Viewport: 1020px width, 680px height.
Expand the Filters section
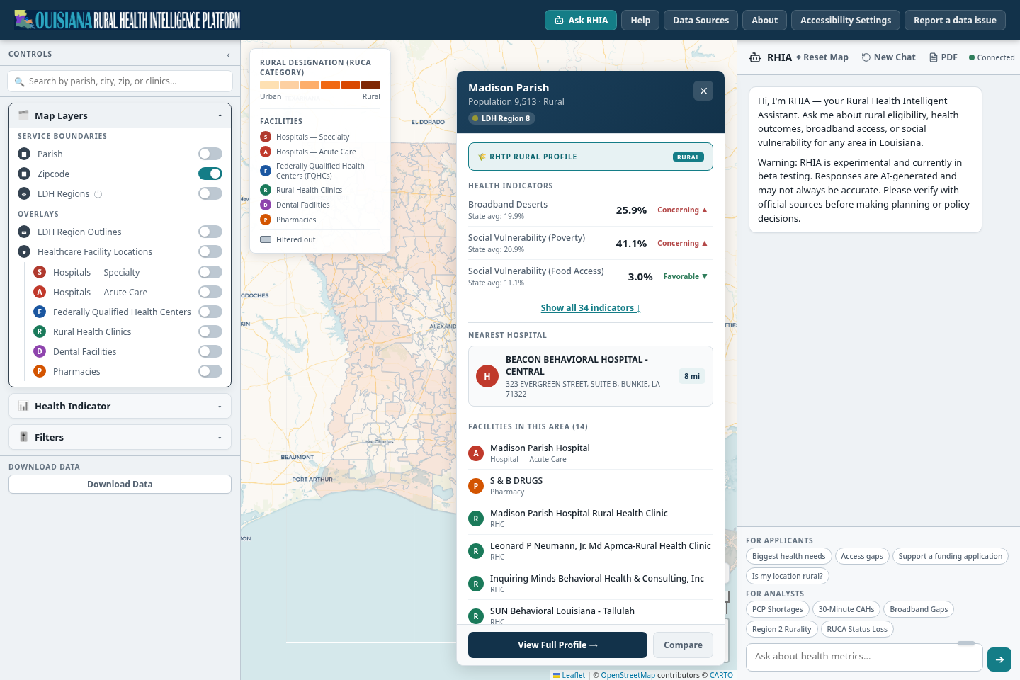(120, 437)
